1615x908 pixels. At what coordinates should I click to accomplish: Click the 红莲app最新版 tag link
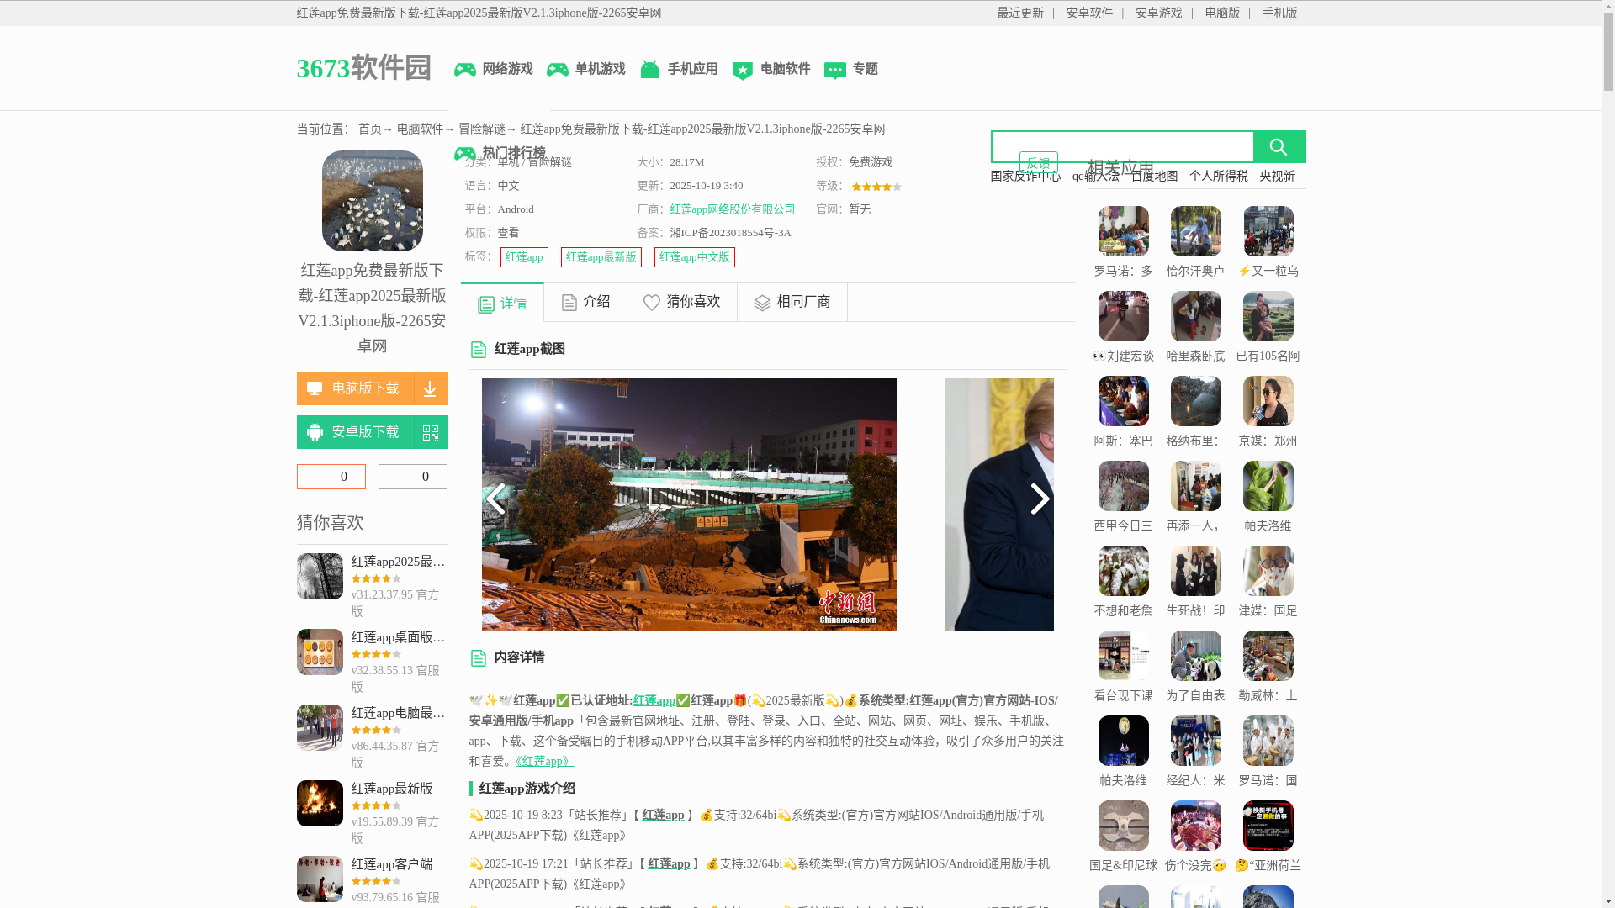point(601,257)
